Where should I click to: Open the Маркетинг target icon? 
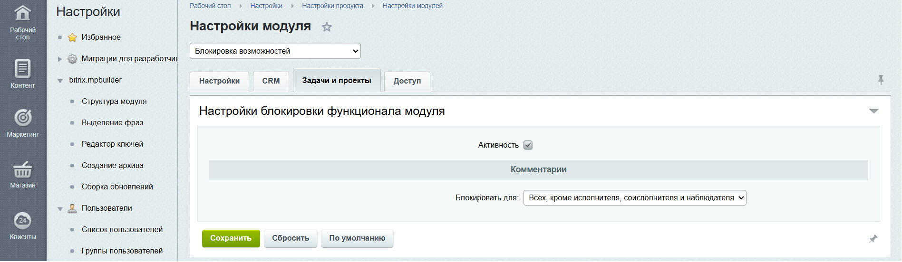point(23,118)
